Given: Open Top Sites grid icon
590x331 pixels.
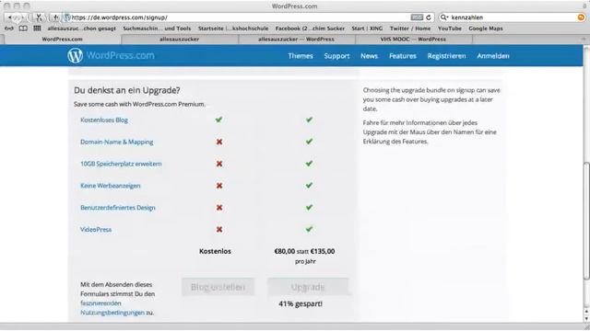Looking at the screenshot, I should coord(37,29).
